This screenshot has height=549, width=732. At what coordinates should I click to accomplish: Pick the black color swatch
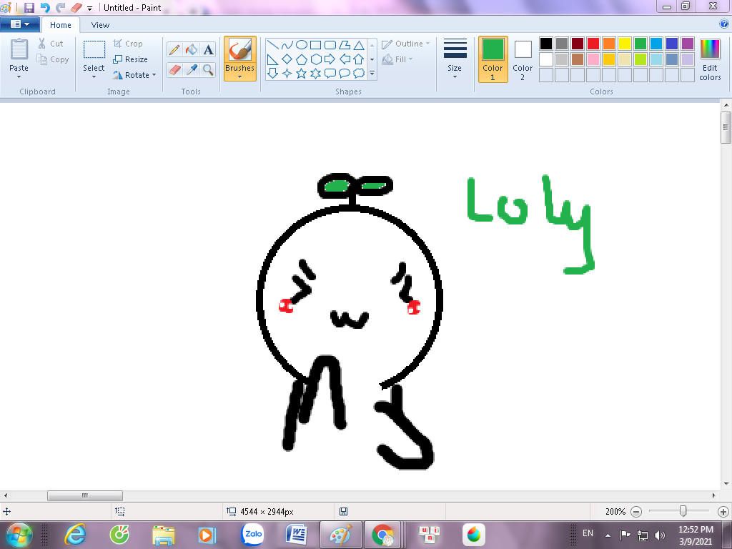pyautogui.click(x=546, y=44)
